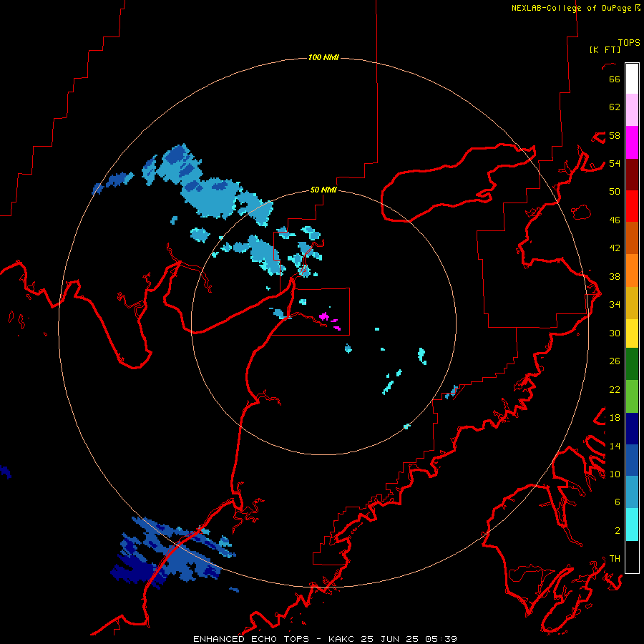Click the '[K FT]' units label
This screenshot has height=644, width=644.
pyautogui.click(x=605, y=49)
